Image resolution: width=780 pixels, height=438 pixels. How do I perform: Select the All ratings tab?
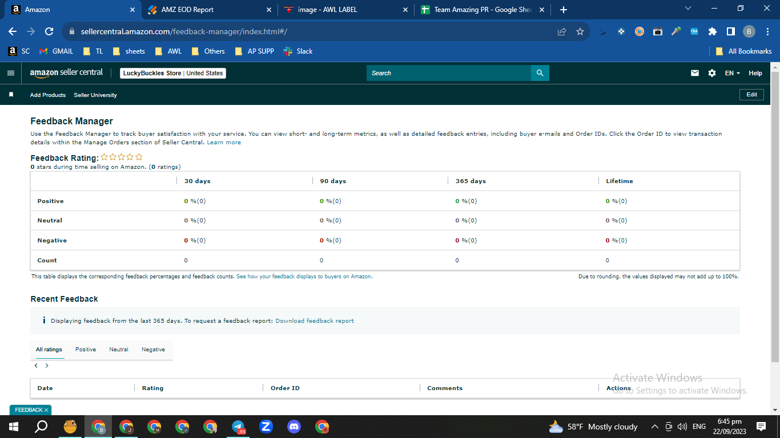point(49,350)
